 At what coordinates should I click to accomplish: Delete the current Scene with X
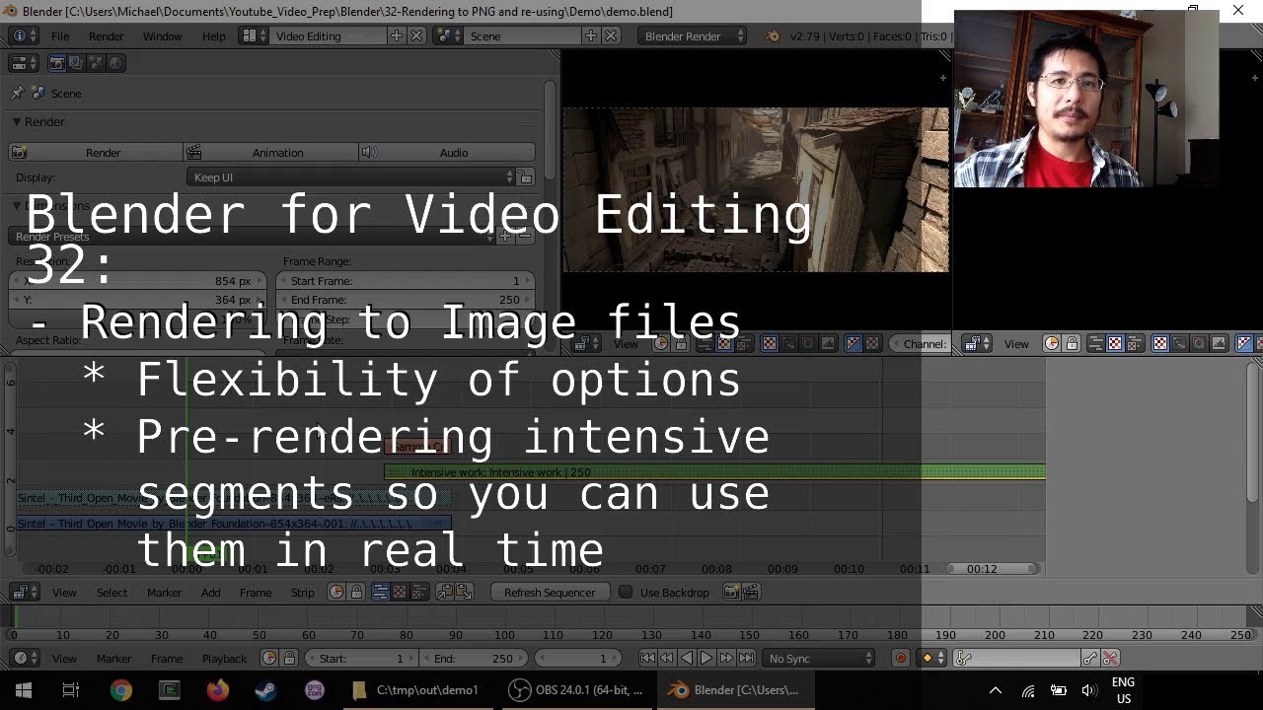611,35
